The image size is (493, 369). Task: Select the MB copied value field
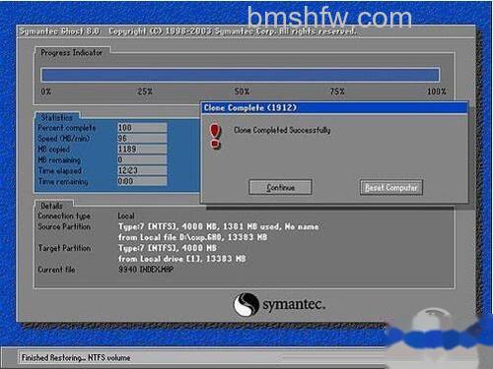(x=142, y=149)
